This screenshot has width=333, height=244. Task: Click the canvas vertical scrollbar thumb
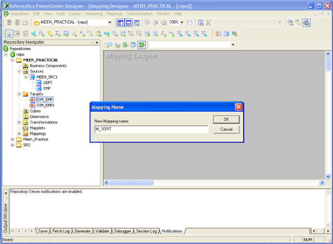328,64
